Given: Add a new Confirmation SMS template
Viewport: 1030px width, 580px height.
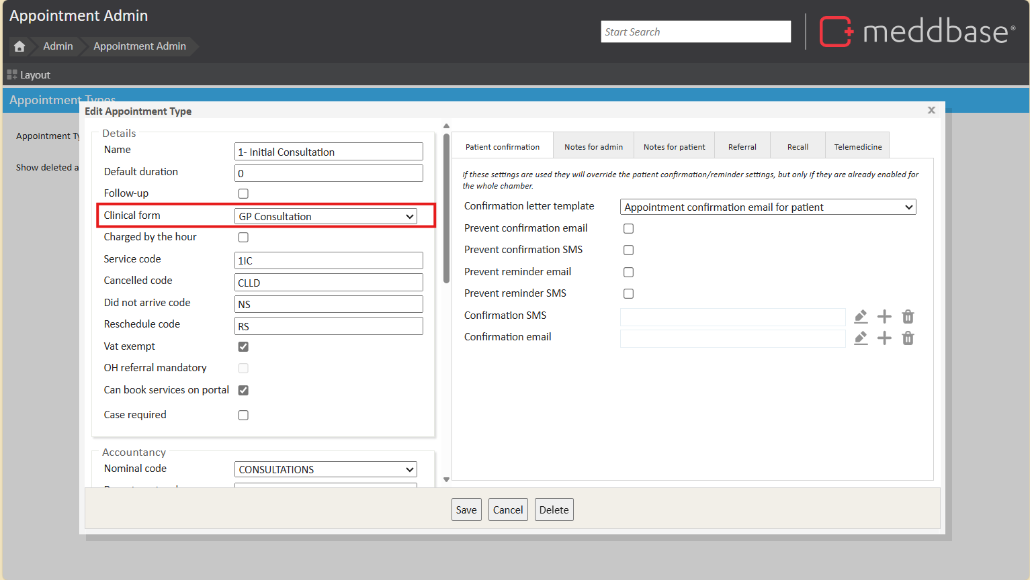Looking at the screenshot, I should [x=884, y=316].
